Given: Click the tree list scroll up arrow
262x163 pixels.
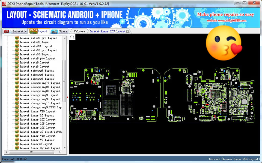Looking at the screenshot, I should tap(64, 38).
